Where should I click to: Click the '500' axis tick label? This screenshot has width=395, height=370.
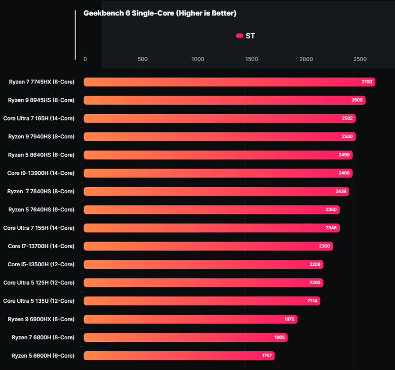pyautogui.click(x=143, y=59)
